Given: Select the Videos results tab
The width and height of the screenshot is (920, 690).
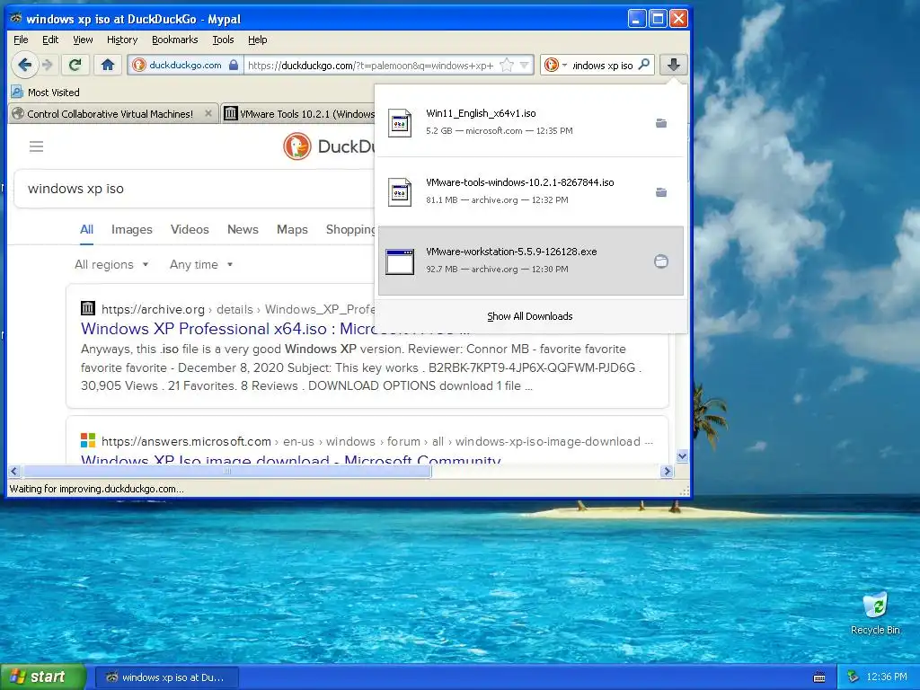Looking at the screenshot, I should click(190, 229).
